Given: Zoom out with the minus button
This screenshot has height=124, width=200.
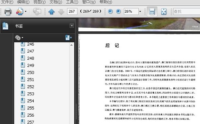Looking at the screenshot, I should [x=110, y=11].
